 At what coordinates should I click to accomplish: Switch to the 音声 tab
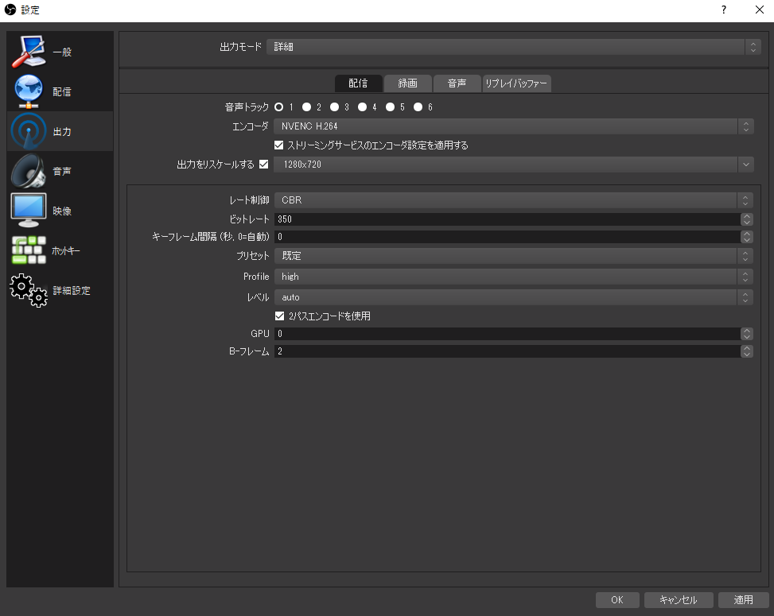click(457, 83)
